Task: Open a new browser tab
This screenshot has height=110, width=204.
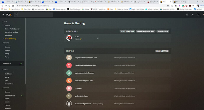Action: pos(188,2)
